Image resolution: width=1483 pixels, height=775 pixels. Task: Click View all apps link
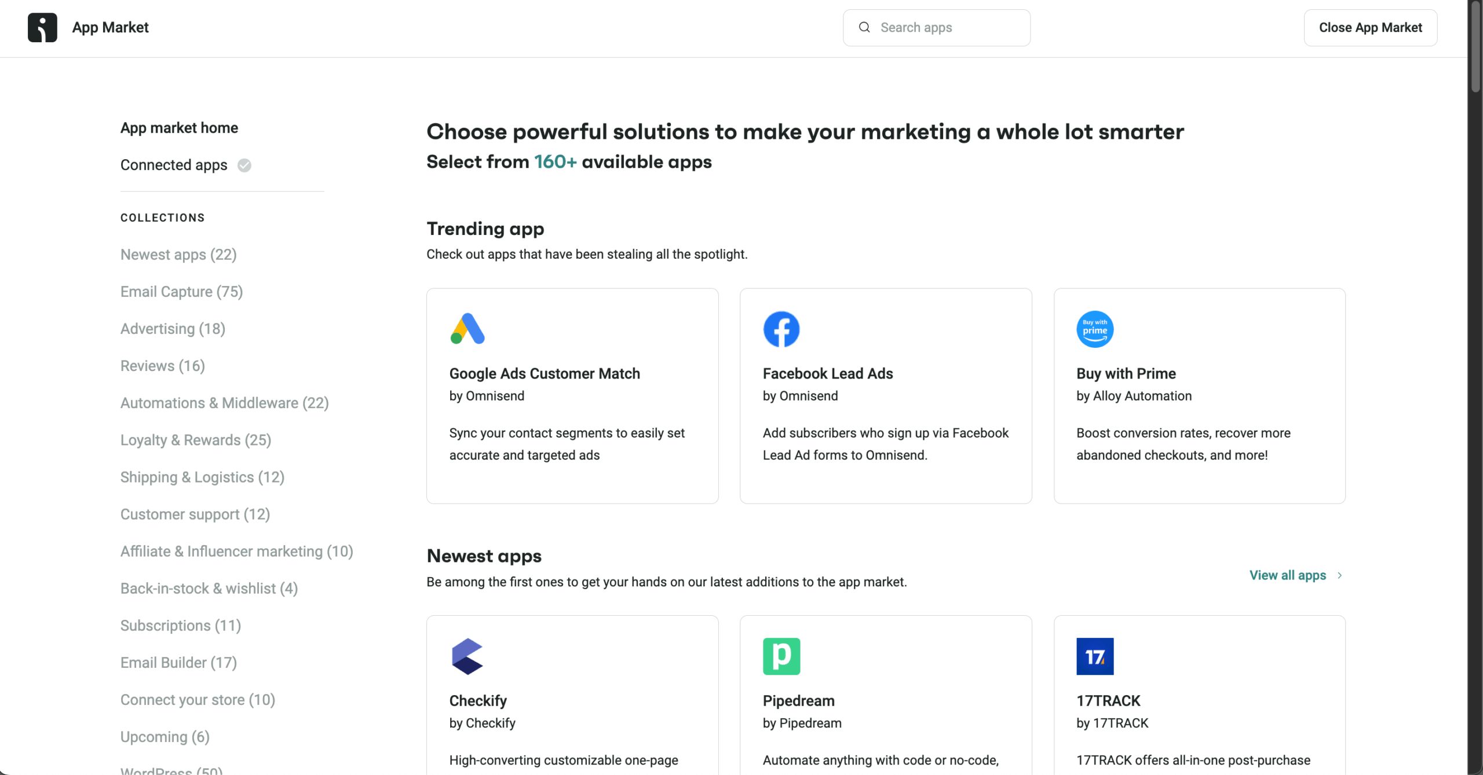[1287, 575]
